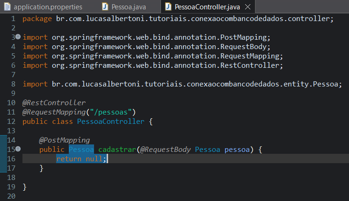
Task: Click line number 12 in the gutter
Action: [12, 121]
